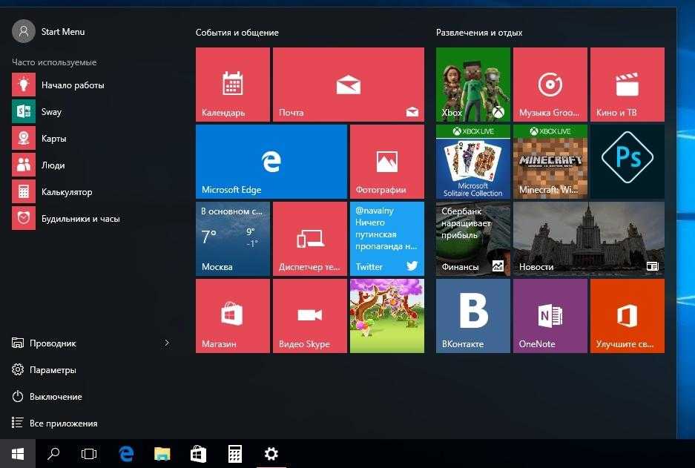Open the Новости news tile
The width and height of the screenshot is (695, 468).
(588, 238)
